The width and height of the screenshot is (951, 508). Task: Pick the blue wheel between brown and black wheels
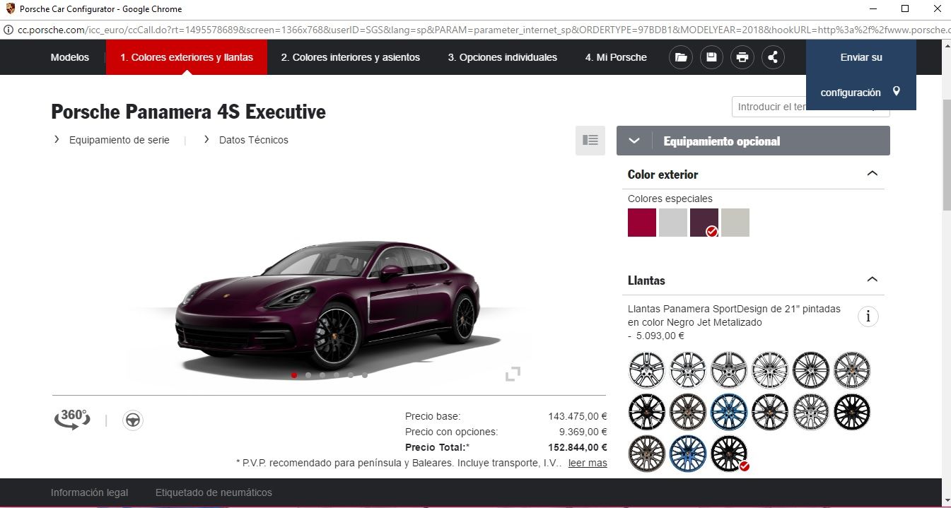click(729, 411)
